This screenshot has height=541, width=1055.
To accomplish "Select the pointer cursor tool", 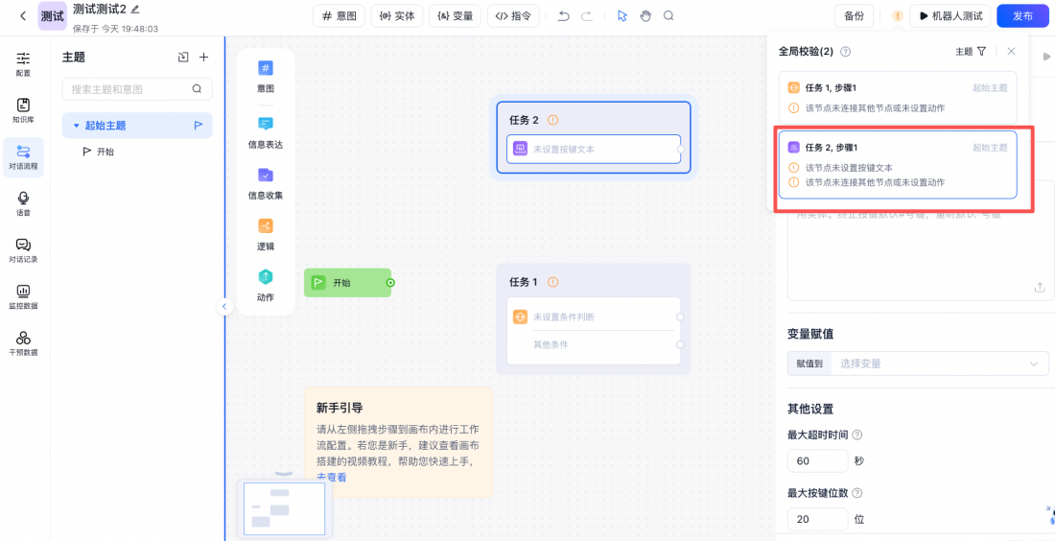I will point(622,15).
